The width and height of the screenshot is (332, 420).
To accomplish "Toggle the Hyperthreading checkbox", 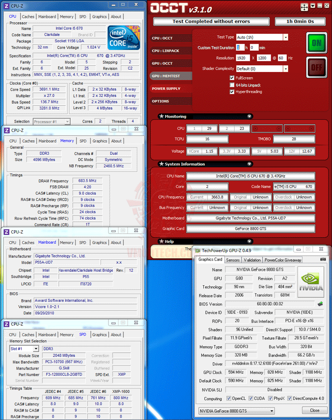I will (x=232, y=91).
